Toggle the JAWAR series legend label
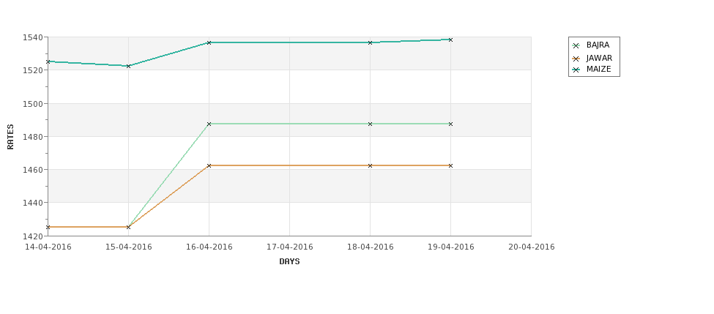Viewport: 714px width, 314px height. pyautogui.click(x=599, y=58)
